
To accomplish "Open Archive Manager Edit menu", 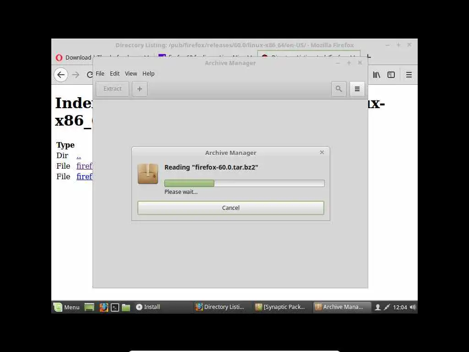I will 115,74.
